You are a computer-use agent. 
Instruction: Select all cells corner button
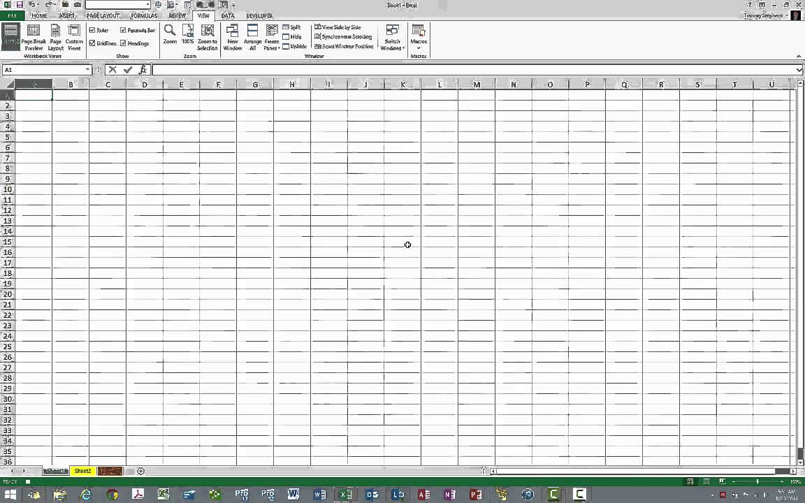pyautogui.click(x=7, y=84)
